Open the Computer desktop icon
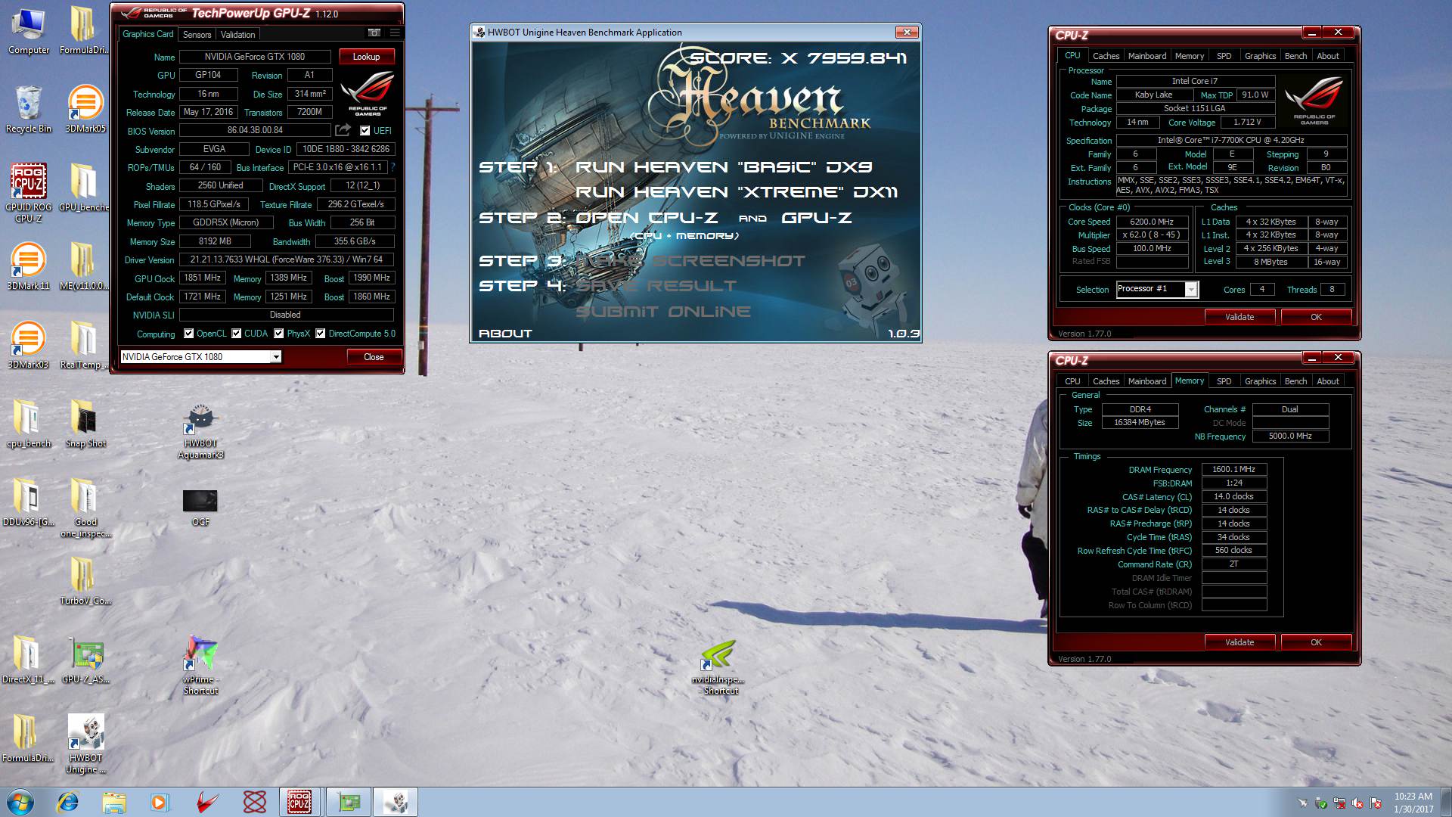 29,30
